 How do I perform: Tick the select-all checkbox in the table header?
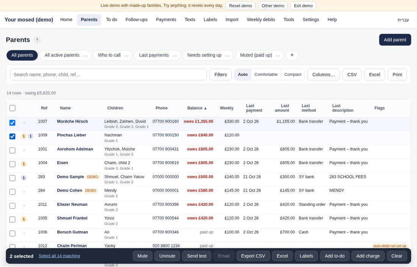(13, 108)
